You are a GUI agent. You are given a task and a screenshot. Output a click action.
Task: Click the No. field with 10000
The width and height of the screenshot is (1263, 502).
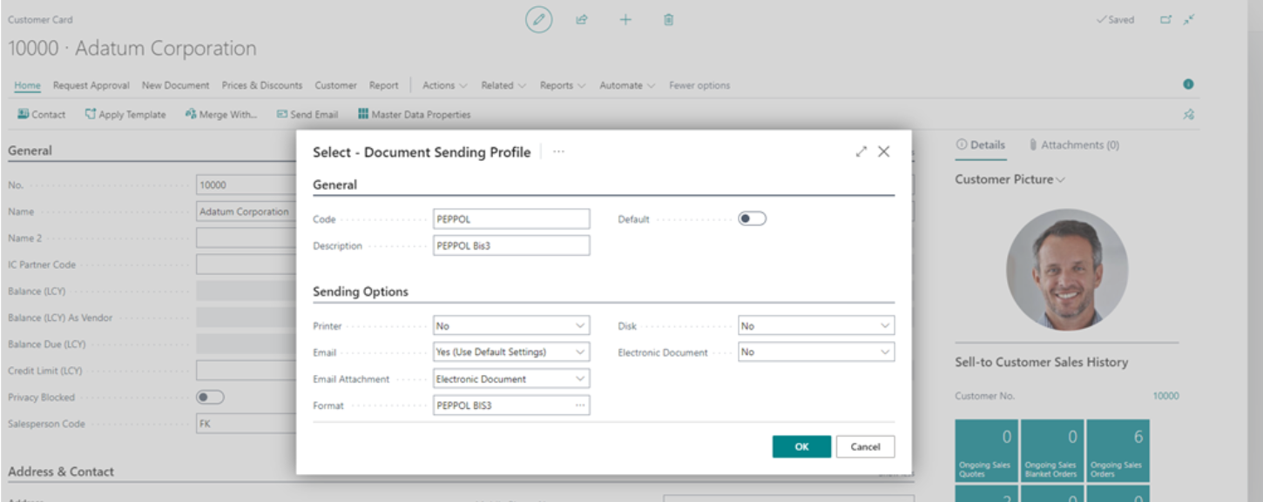(247, 184)
